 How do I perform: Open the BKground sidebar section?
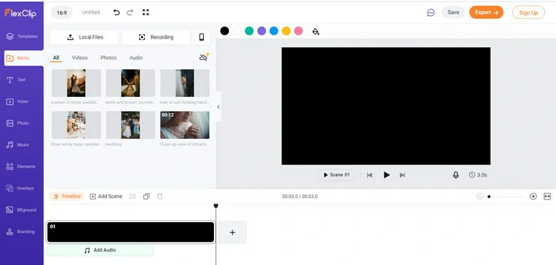click(x=21, y=209)
